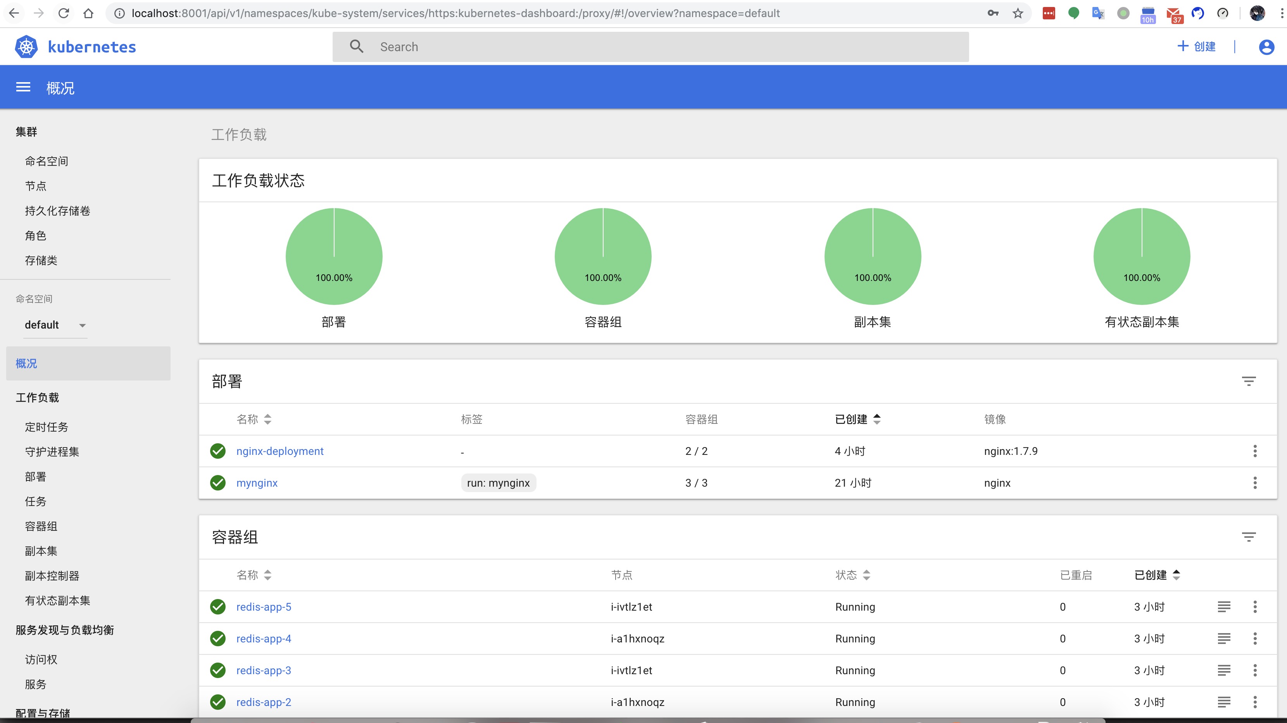Open the nginx-deployment link
The height and width of the screenshot is (723, 1287).
280,451
